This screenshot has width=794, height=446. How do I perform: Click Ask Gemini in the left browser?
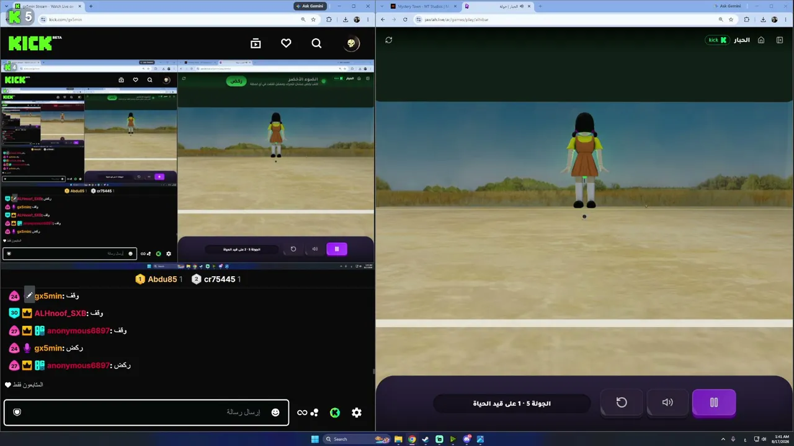[310, 6]
